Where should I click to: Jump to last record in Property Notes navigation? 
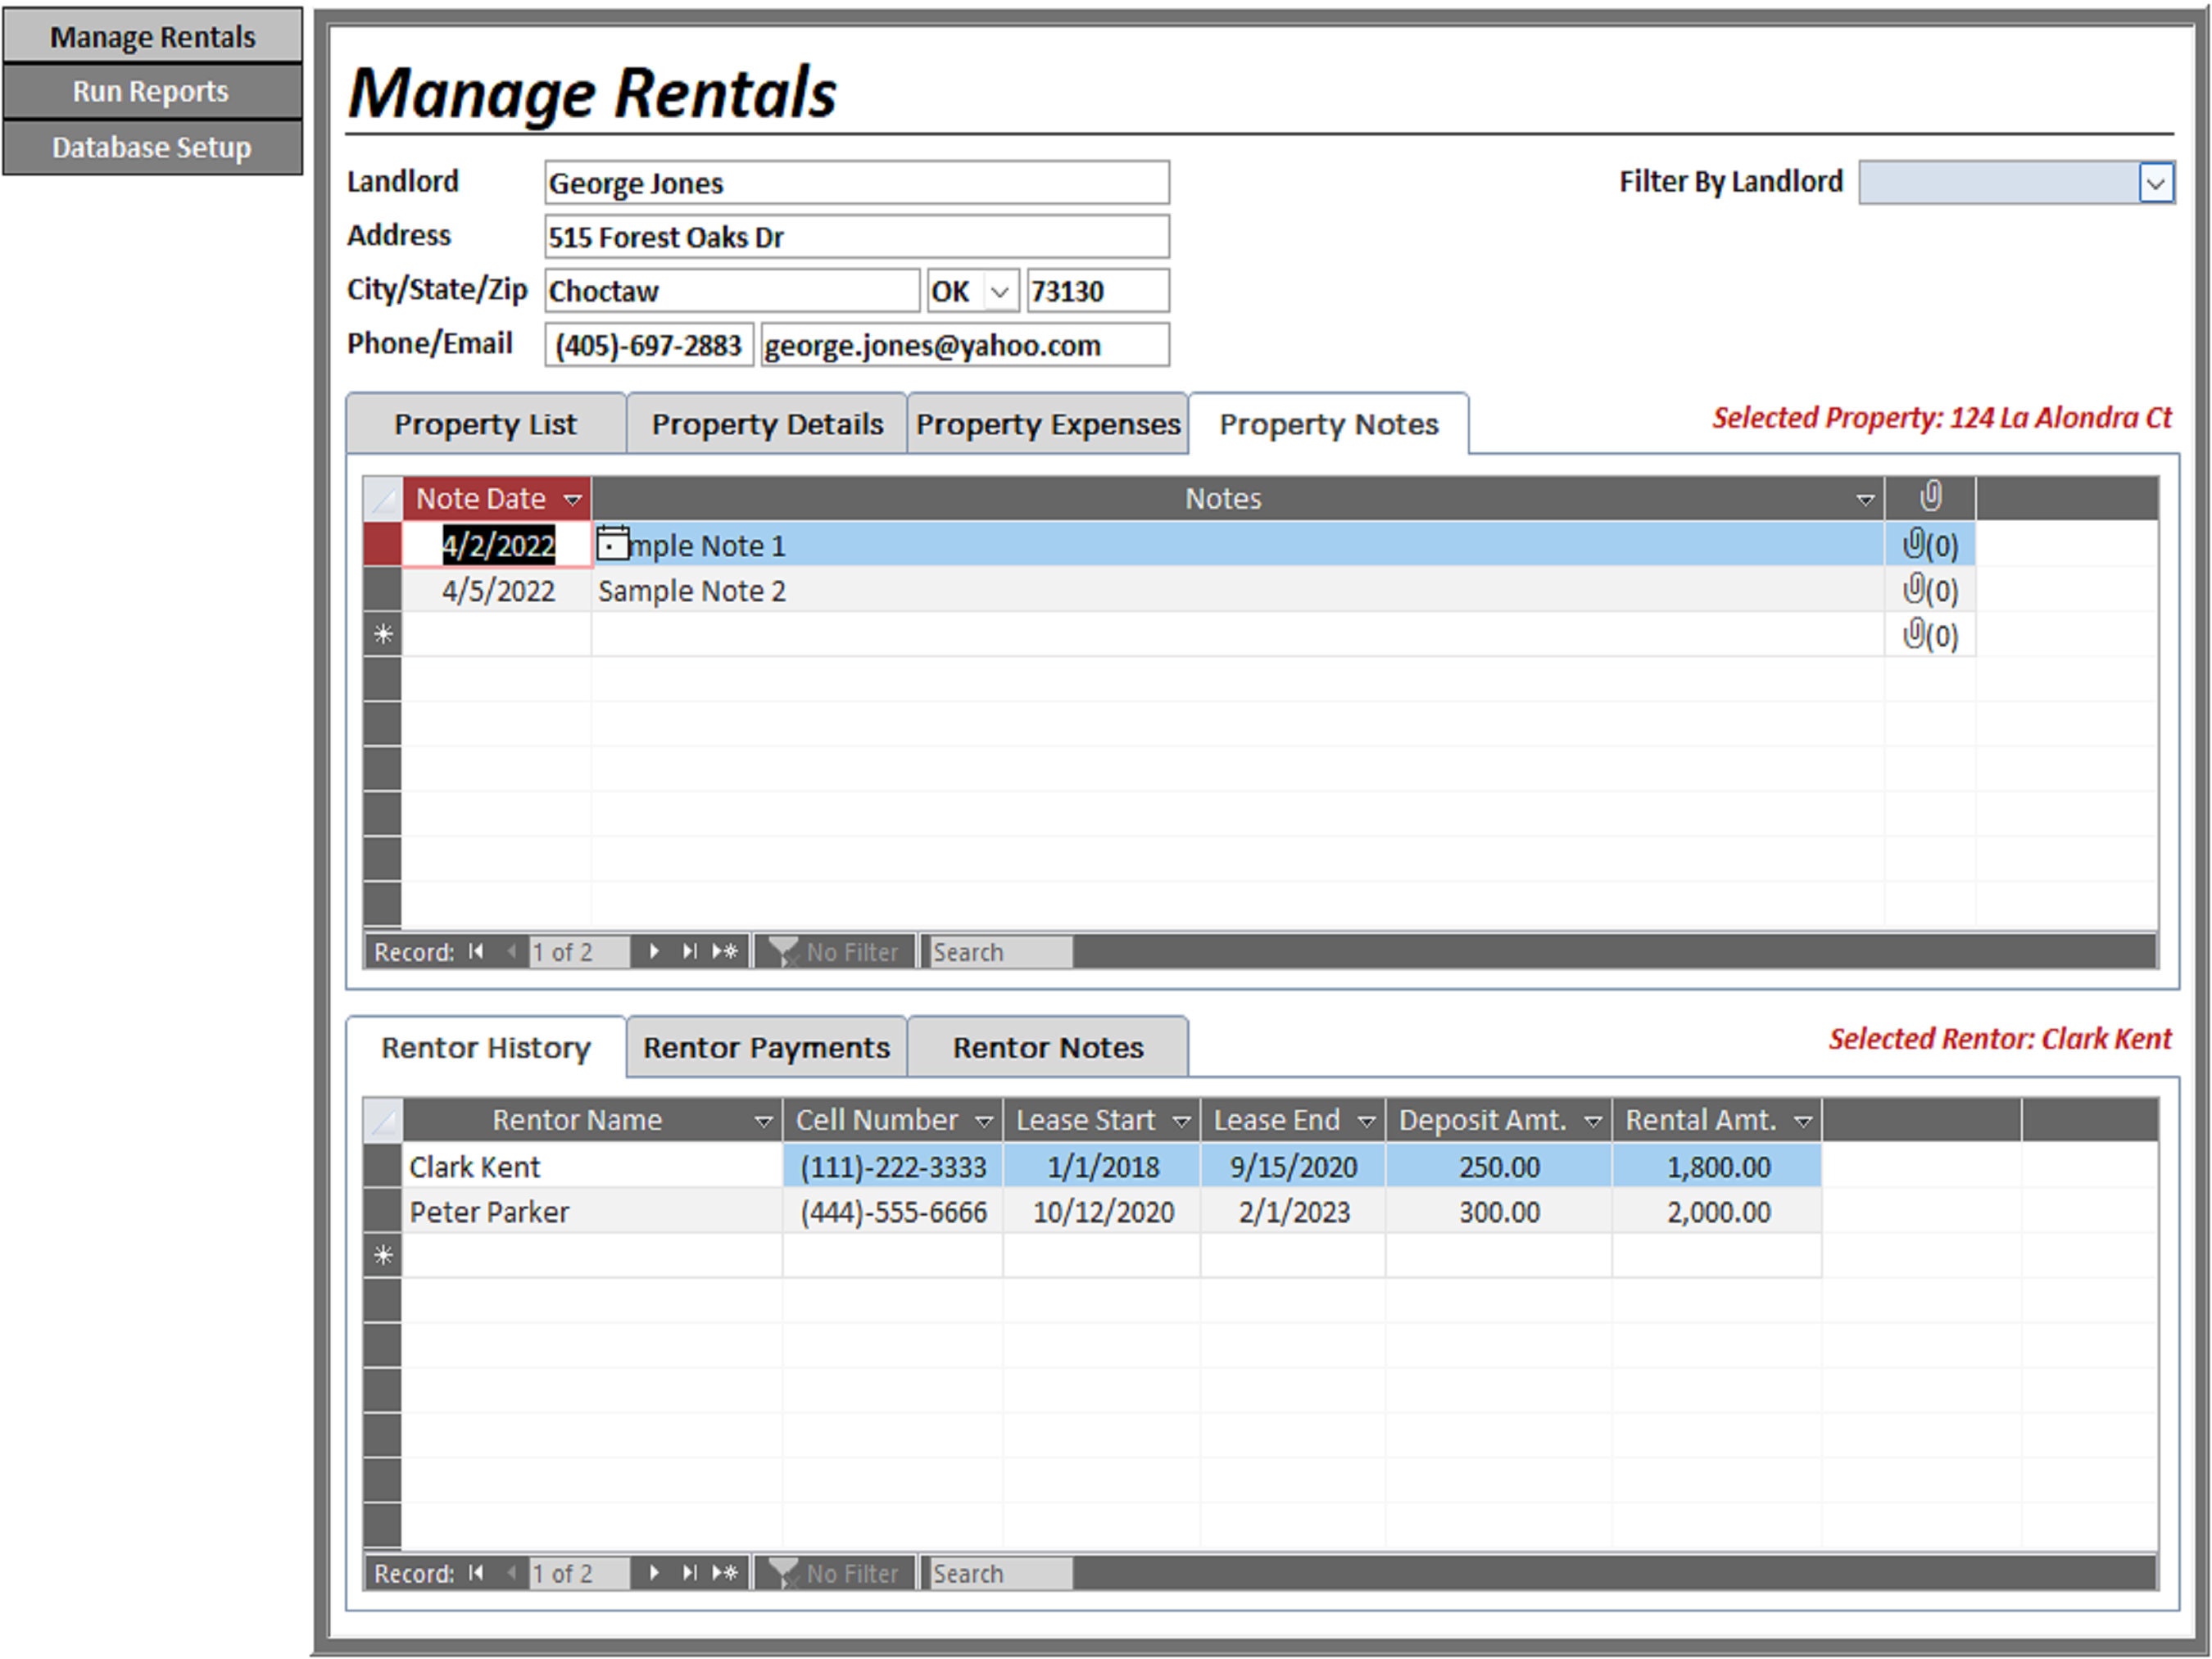coord(690,951)
